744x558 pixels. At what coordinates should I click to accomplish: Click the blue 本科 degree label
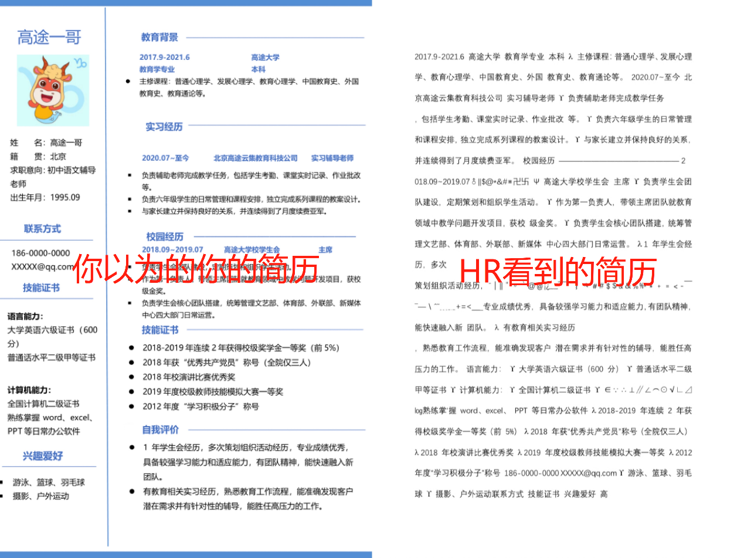(x=258, y=69)
